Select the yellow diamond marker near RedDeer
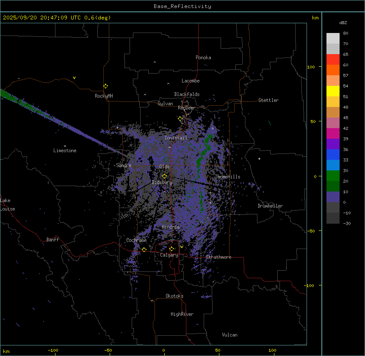The image size is (365, 356). tap(180, 119)
